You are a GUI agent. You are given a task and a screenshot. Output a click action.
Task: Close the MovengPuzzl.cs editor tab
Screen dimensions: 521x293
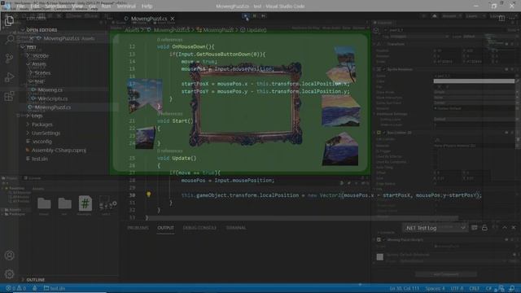tap(173, 19)
